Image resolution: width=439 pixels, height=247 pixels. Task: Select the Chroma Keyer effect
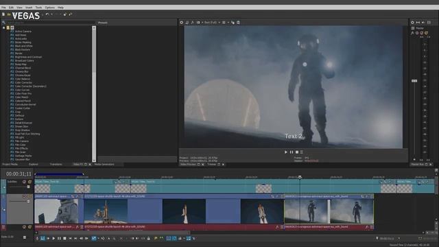tap(23, 75)
